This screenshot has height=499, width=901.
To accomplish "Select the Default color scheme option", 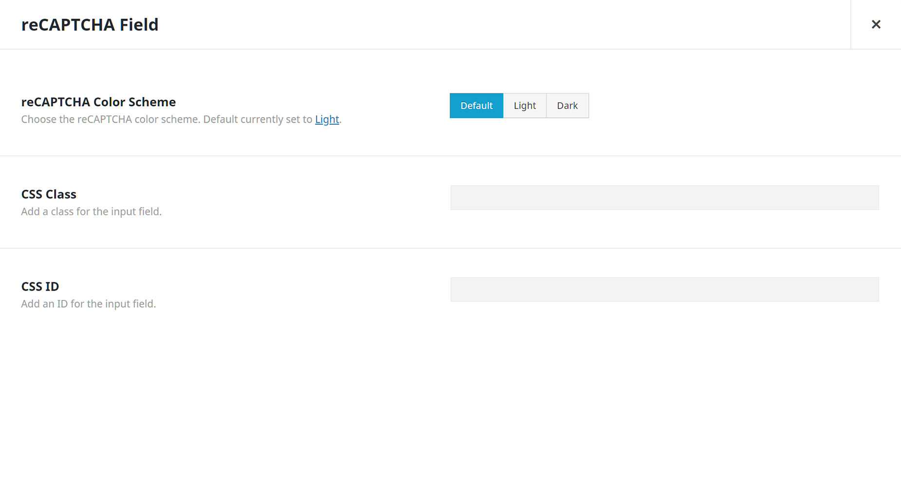I will click(x=476, y=106).
